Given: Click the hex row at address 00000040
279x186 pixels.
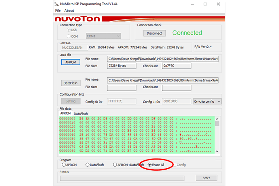Looking at the screenshot, I should pyautogui.click(x=135, y=135).
